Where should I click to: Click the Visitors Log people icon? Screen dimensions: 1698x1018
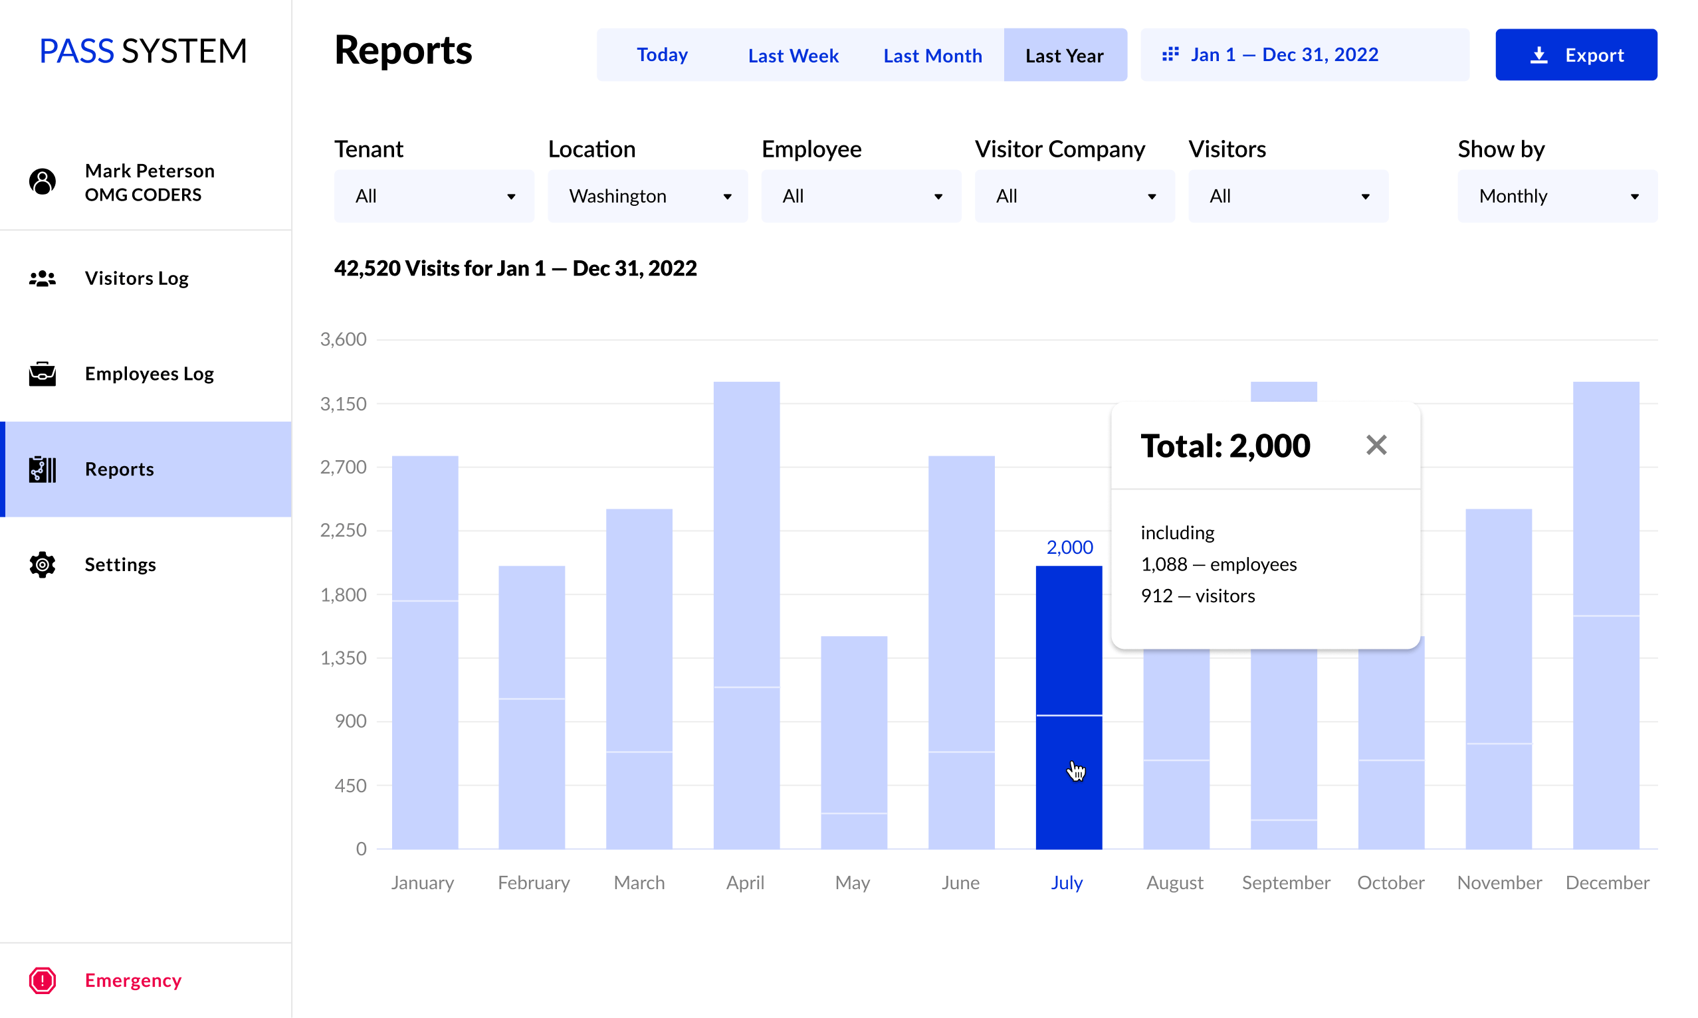[x=43, y=278]
